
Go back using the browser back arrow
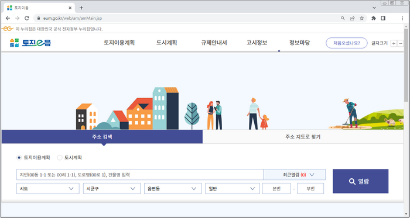8,18
